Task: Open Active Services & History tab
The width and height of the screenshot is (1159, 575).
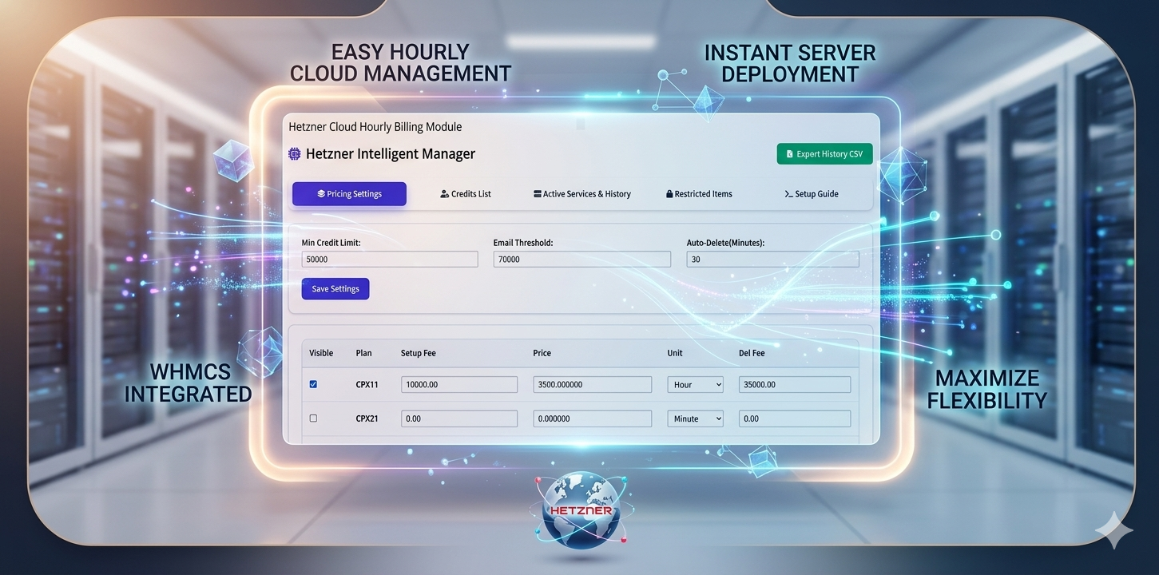Action: pos(582,194)
